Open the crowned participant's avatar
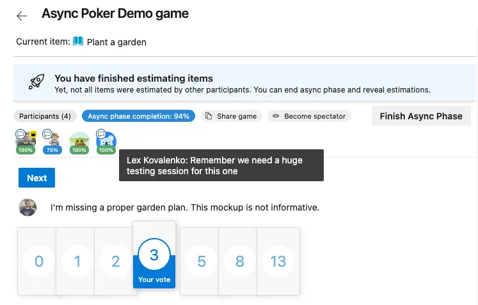The height and width of the screenshot is (305, 478). 26,142
